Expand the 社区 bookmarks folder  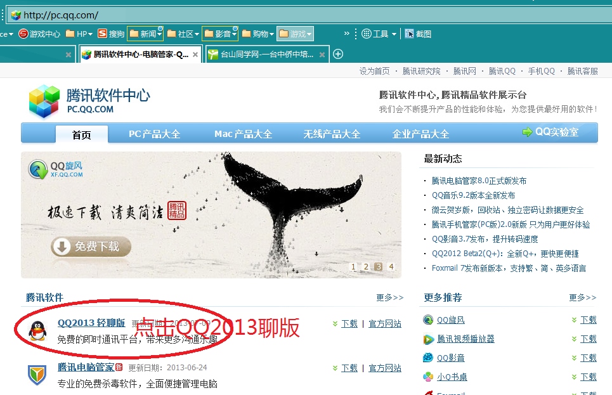pos(183,34)
